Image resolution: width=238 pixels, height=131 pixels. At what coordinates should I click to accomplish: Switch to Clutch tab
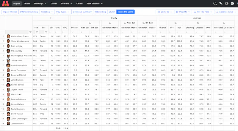[x=112, y=12]
